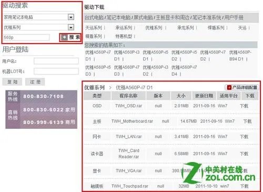Viewport: 263px width, 192px height.
Task: Open search result 优雅A560P-i5 D1
Action: [156, 56]
